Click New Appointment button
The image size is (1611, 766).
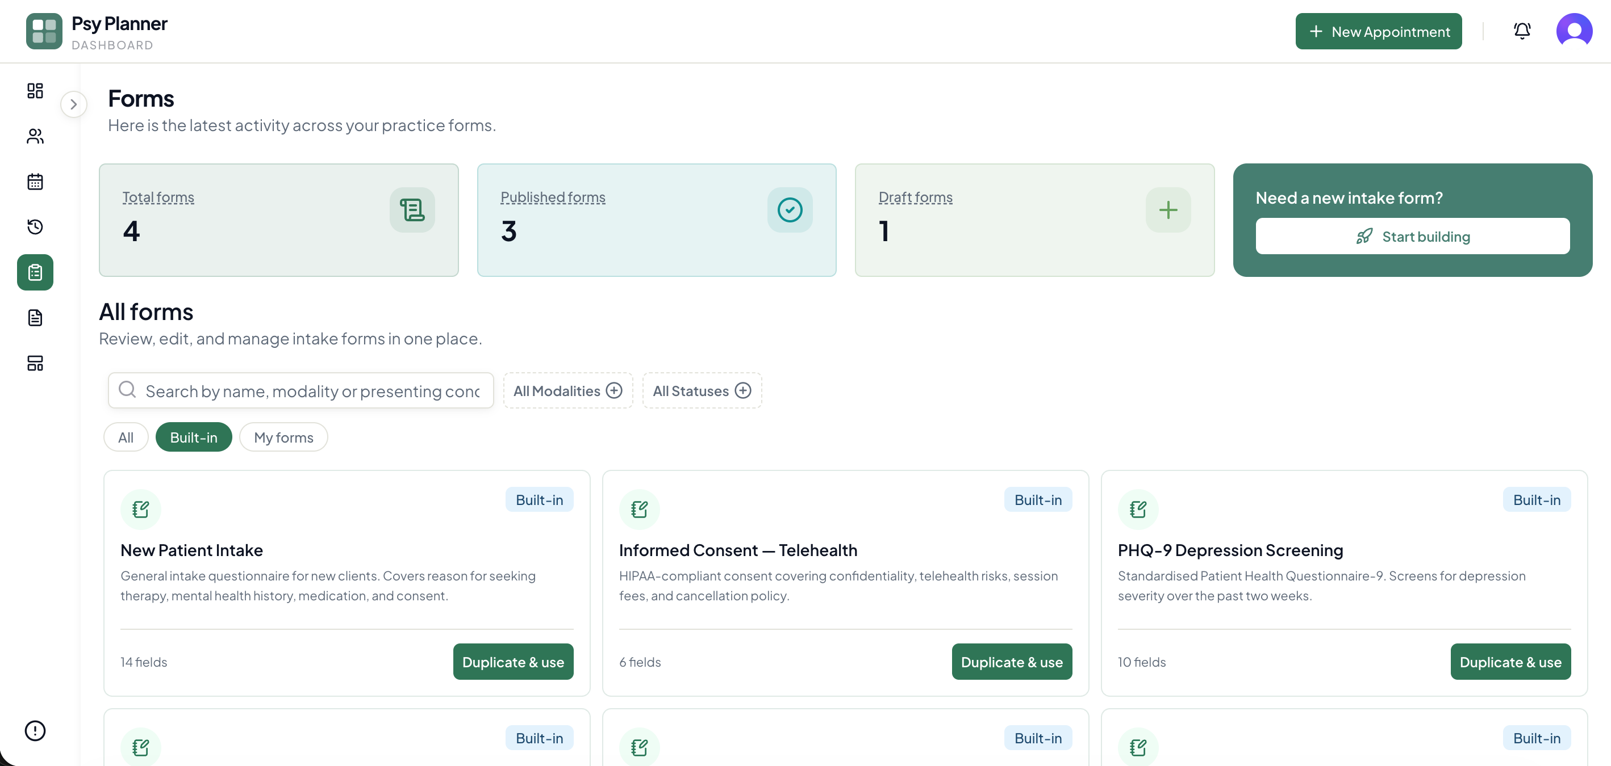[1378, 31]
